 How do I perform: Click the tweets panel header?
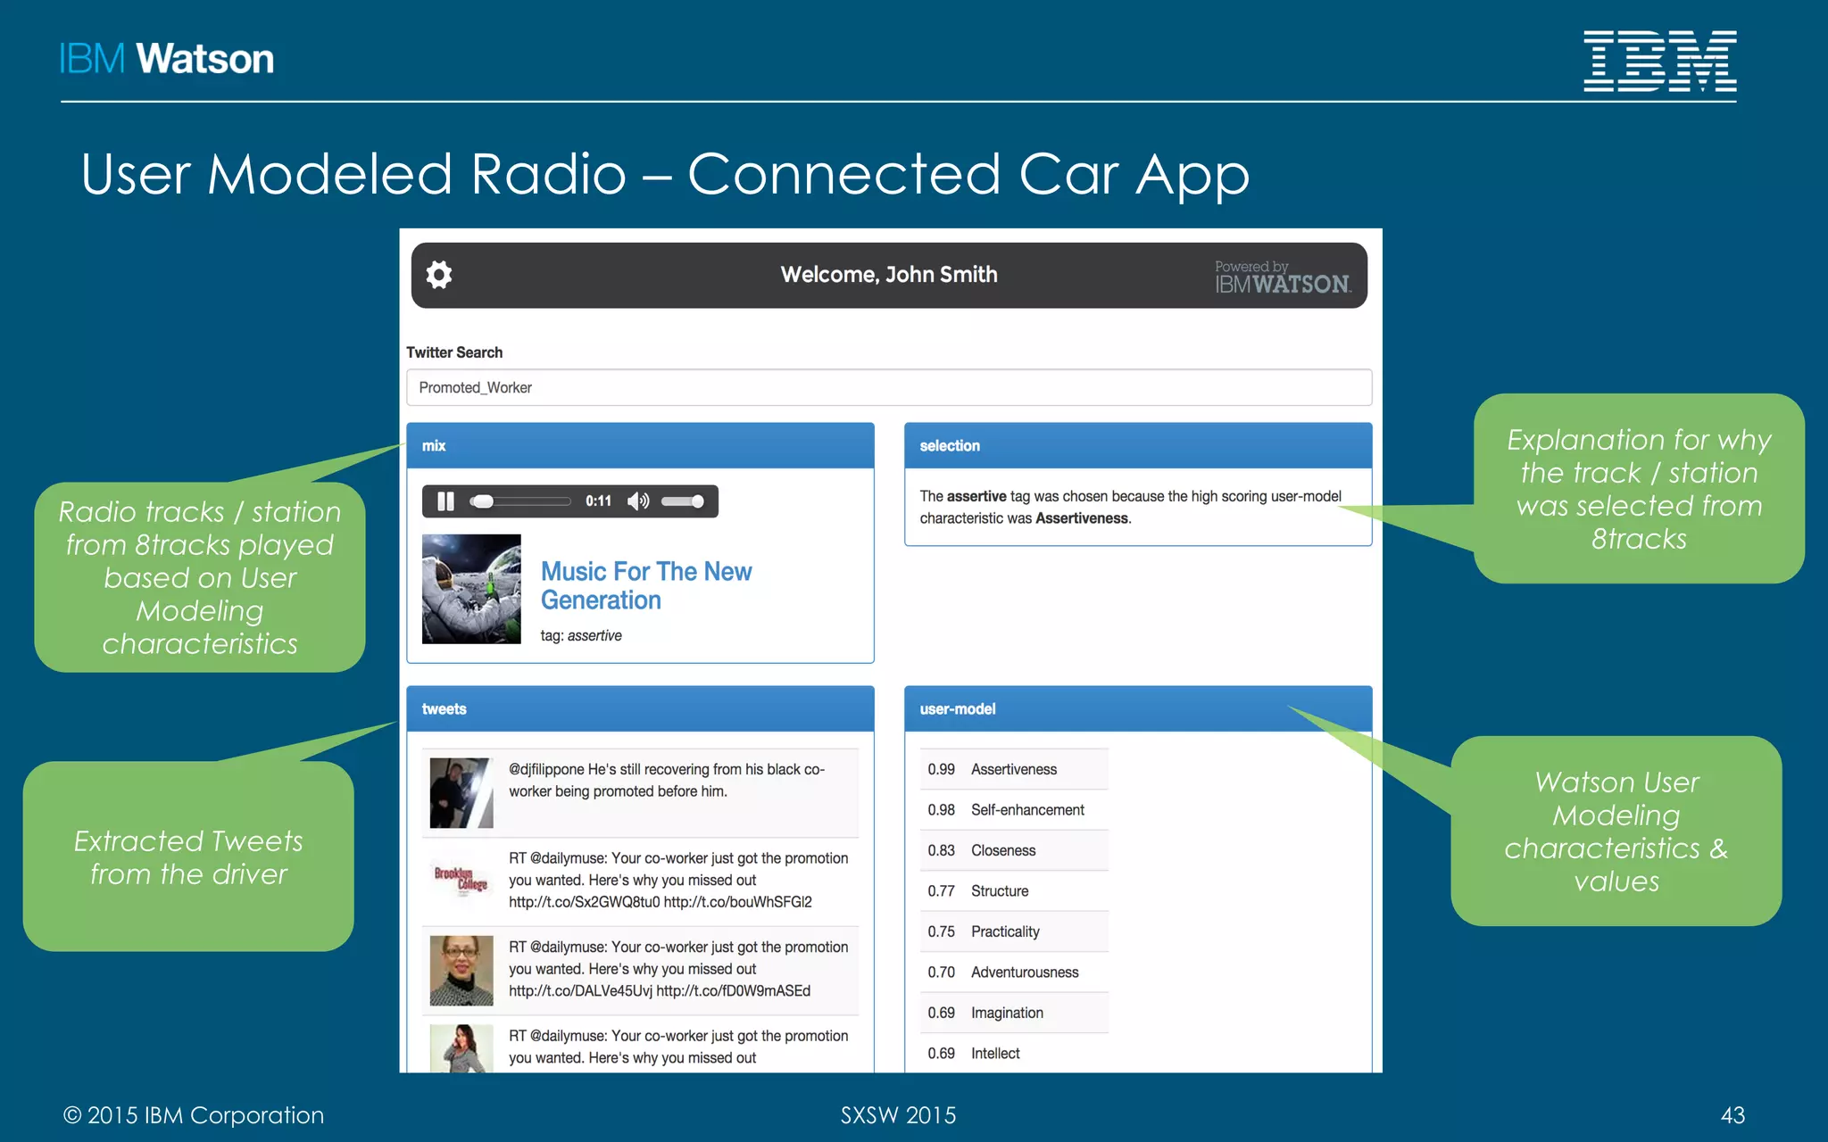pos(640,708)
